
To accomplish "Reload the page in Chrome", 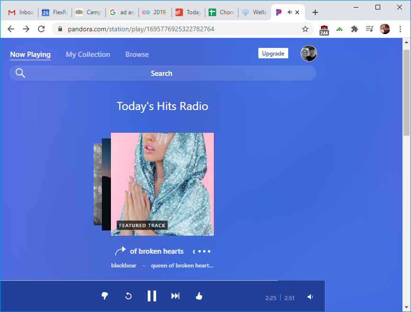I will point(41,29).
